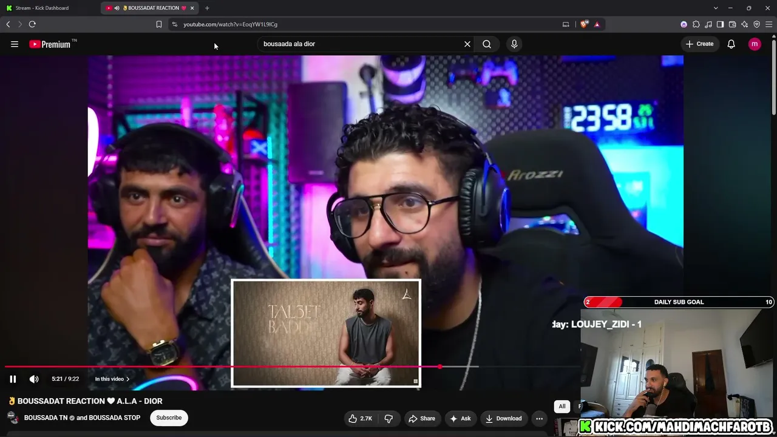777x437 pixels.
Task: Bookmark this page
Action: [159, 24]
